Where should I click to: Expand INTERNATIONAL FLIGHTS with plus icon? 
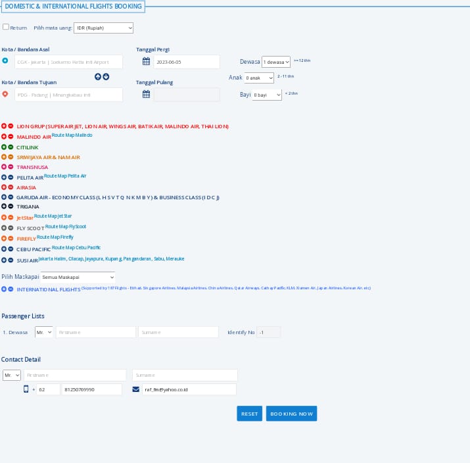pos(4,289)
